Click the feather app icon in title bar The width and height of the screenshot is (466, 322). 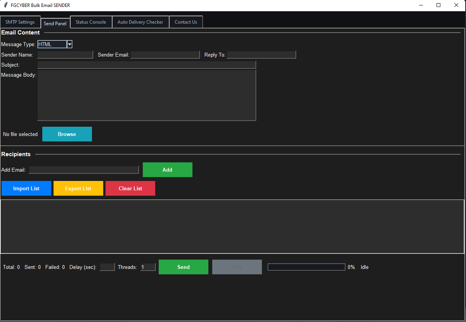point(6,5)
